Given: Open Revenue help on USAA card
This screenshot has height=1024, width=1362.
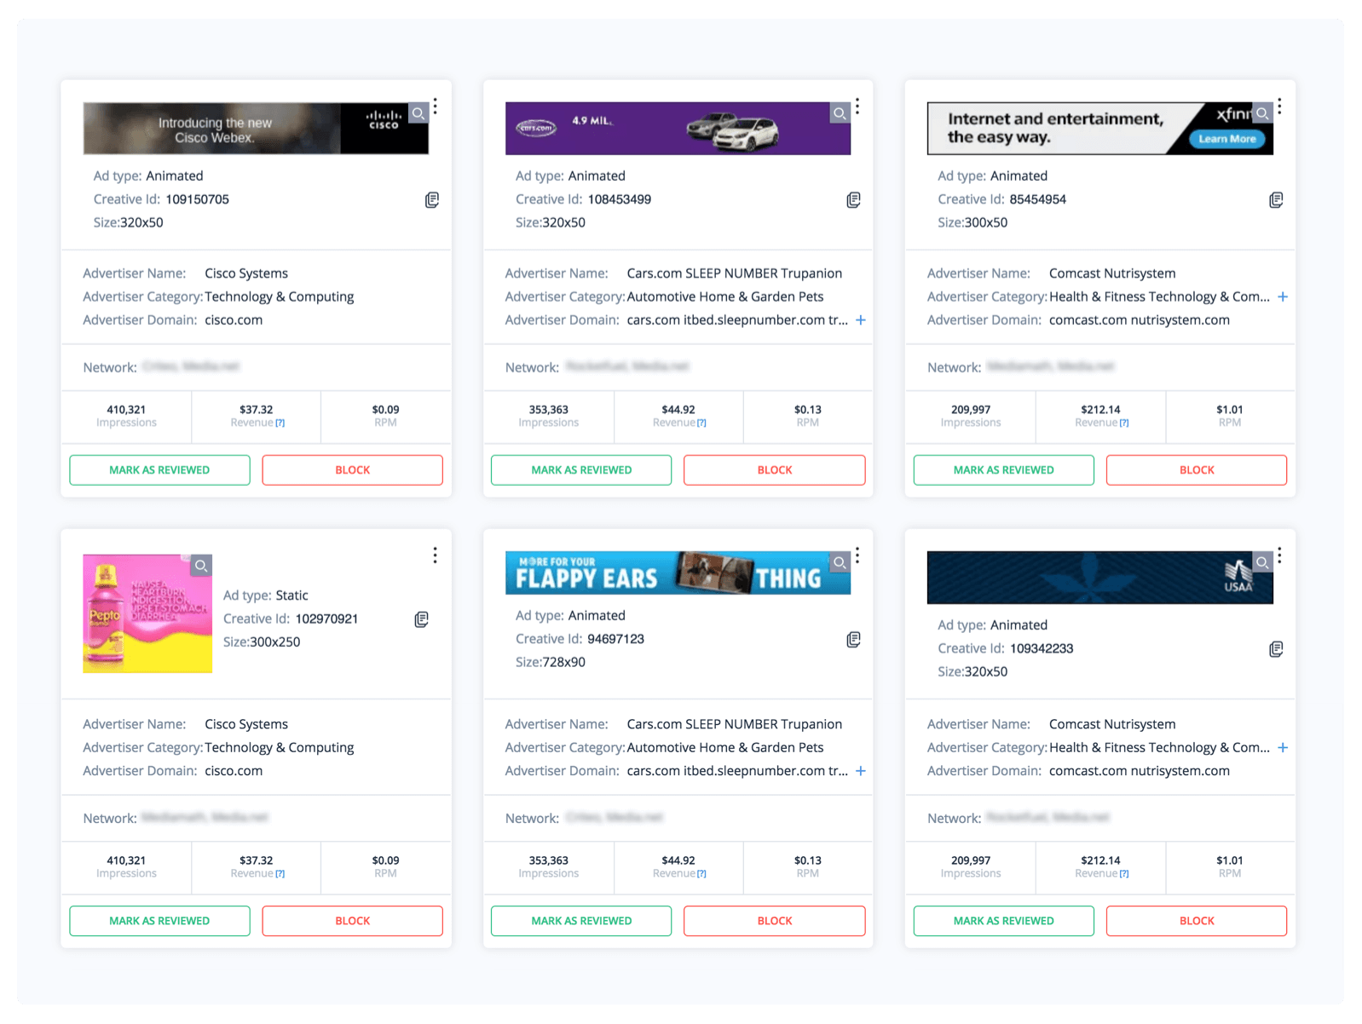Looking at the screenshot, I should pos(1125,874).
